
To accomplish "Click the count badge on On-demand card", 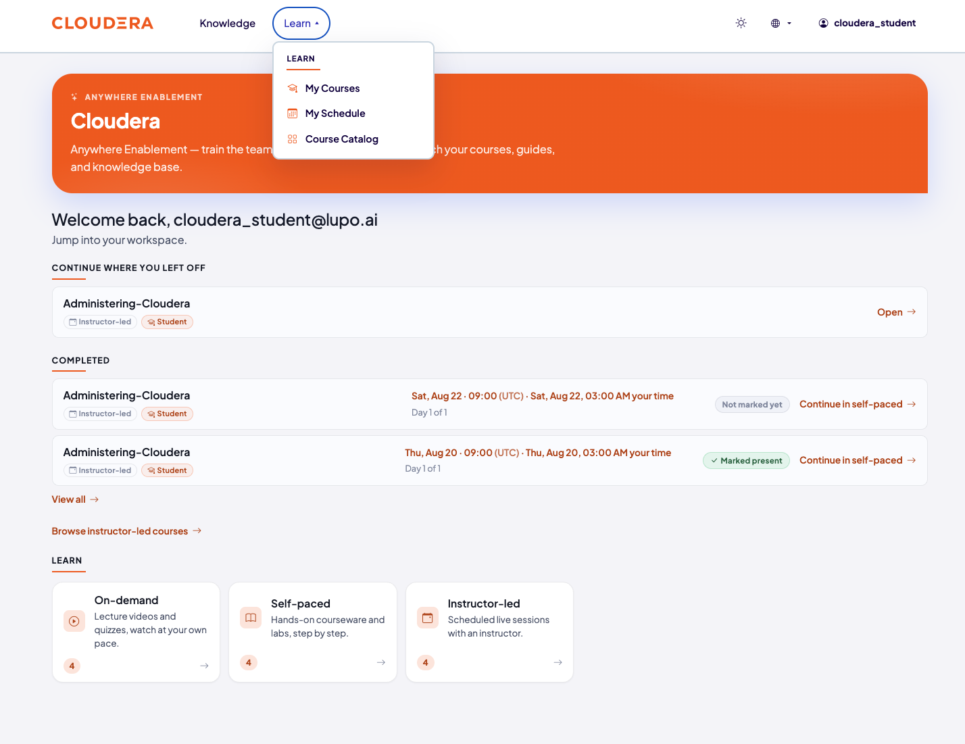I will tap(72, 666).
